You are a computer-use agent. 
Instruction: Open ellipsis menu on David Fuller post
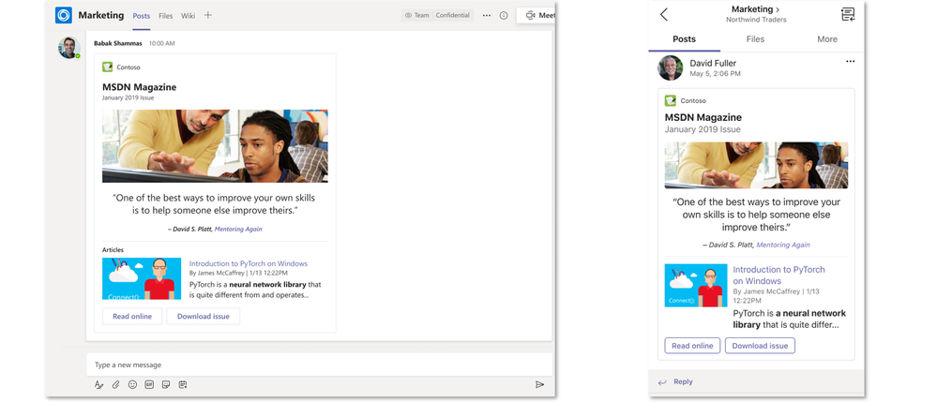click(851, 61)
